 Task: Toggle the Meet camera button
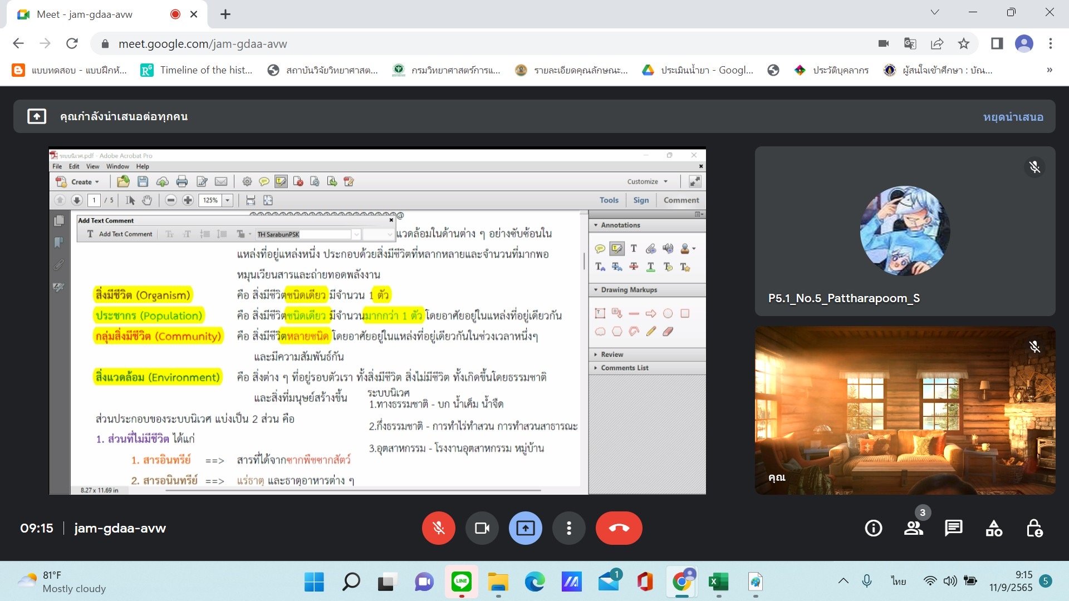(x=482, y=528)
